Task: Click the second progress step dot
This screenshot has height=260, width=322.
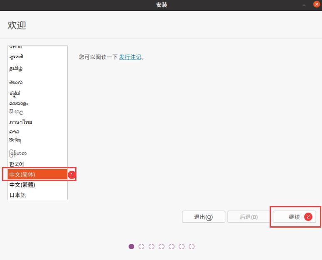Action: pyautogui.click(x=142, y=246)
